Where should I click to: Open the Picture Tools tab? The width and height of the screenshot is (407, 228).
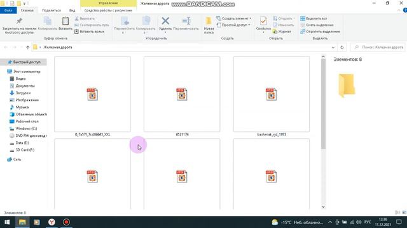(108, 10)
